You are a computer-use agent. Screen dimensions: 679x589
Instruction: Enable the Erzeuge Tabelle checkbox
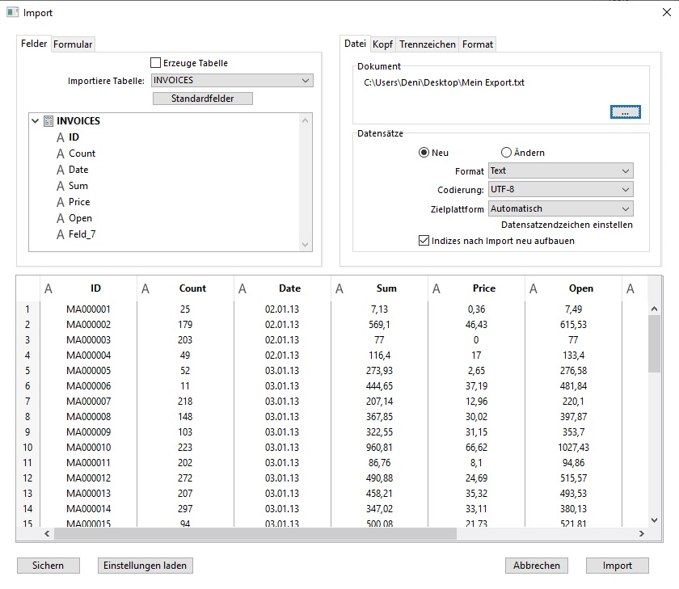156,63
